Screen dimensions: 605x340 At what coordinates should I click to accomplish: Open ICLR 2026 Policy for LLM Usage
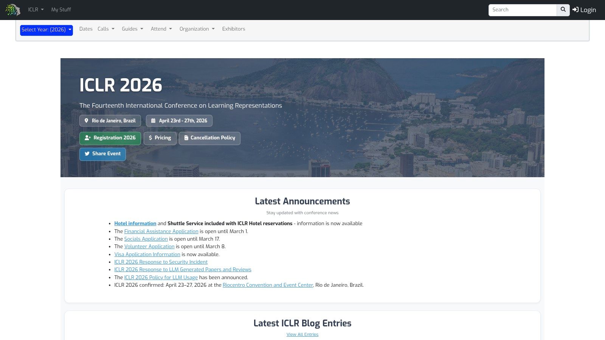coord(161,278)
